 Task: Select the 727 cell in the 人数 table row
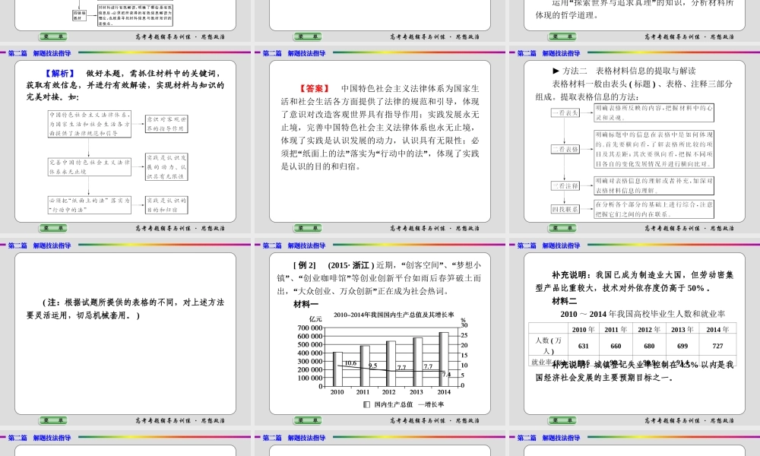[718, 346]
